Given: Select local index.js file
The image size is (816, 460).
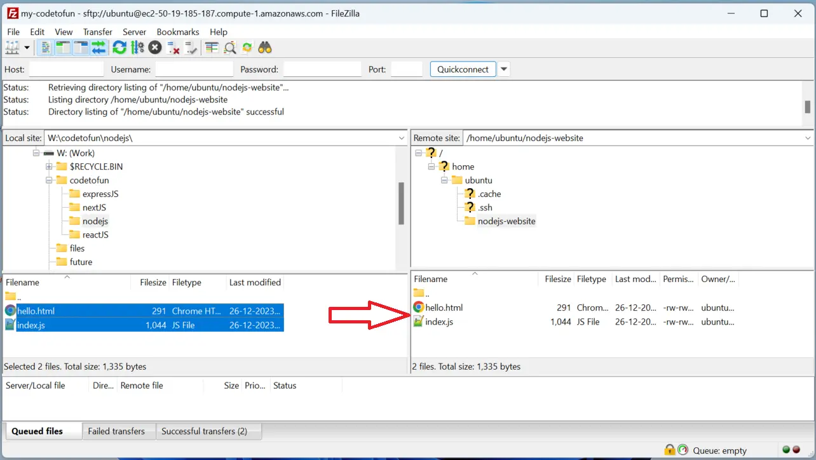Looking at the screenshot, I should click(143, 325).
